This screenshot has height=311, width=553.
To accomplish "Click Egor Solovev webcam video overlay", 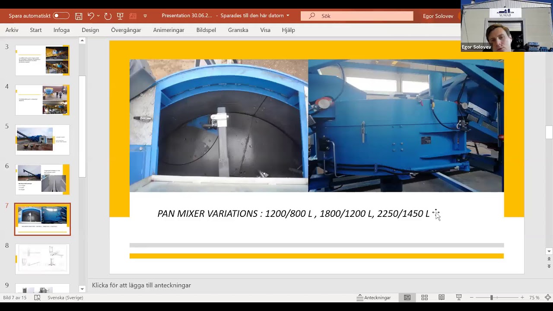I will (x=506, y=26).
